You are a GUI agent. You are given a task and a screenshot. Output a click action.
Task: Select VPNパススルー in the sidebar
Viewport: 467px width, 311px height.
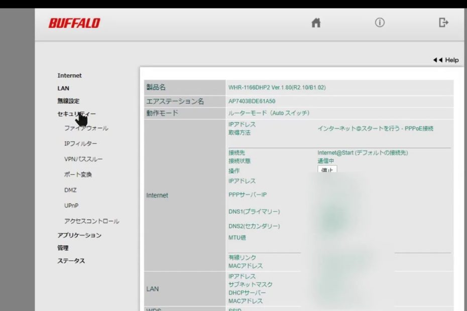(x=83, y=160)
